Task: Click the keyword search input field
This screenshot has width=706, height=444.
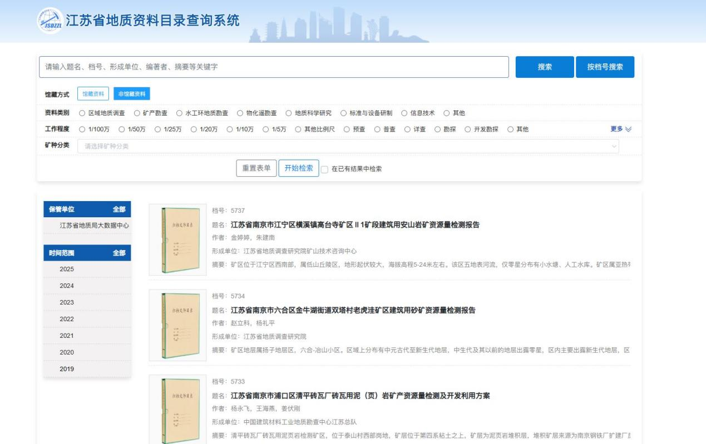Action: point(274,67)
